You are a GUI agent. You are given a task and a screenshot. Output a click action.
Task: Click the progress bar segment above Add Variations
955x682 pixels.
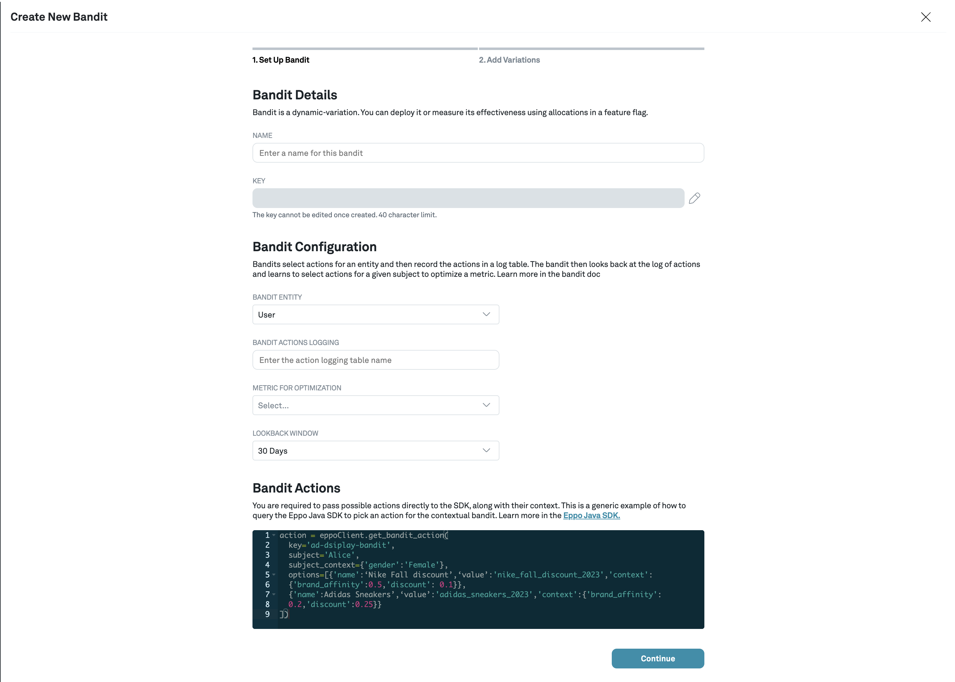pyautogui.click(x=591, y=49)
